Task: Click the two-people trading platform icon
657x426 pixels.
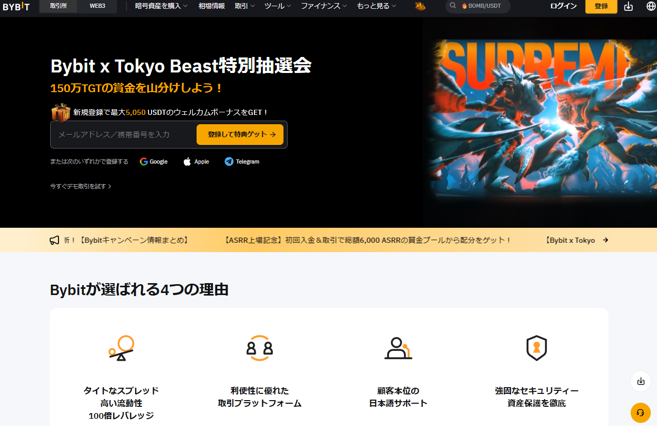Action: 260,348
